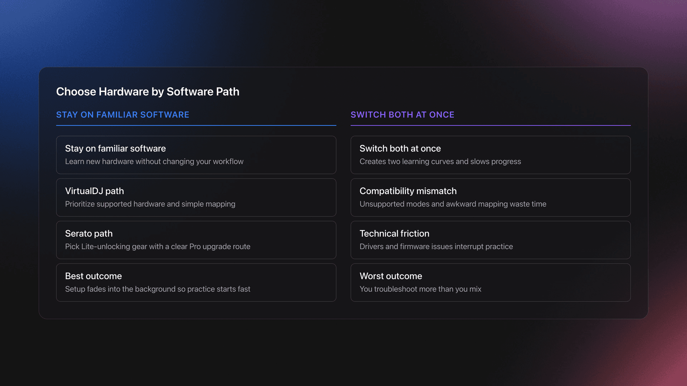Click Unsupported modes and awkward mapping text

[453, 204]
